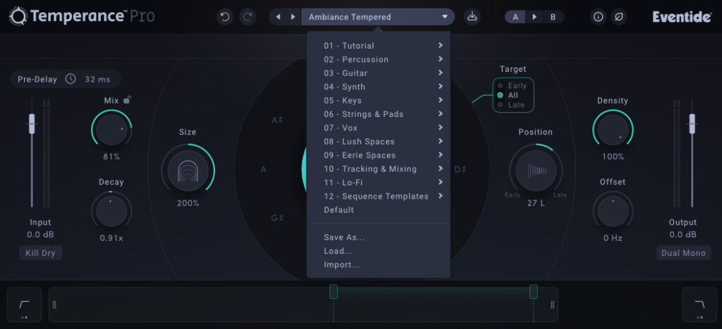Click the Eventide brand logo
This screenshot has height=329, width=722.
tap(682, 17)
